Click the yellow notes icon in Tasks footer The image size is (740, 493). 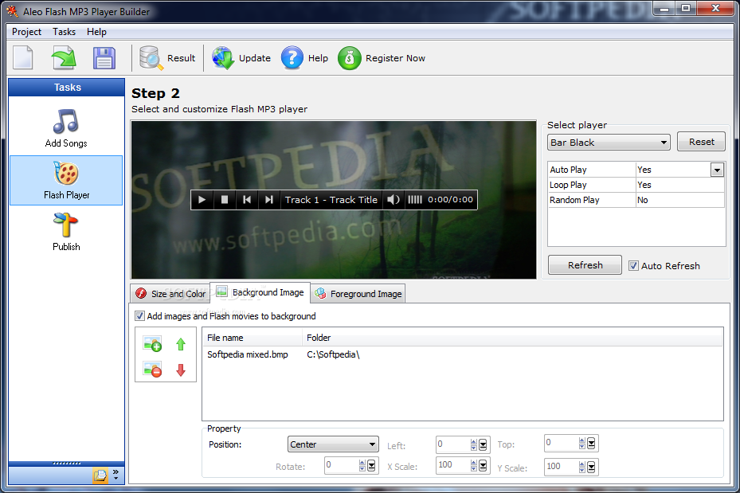point(100,475)
